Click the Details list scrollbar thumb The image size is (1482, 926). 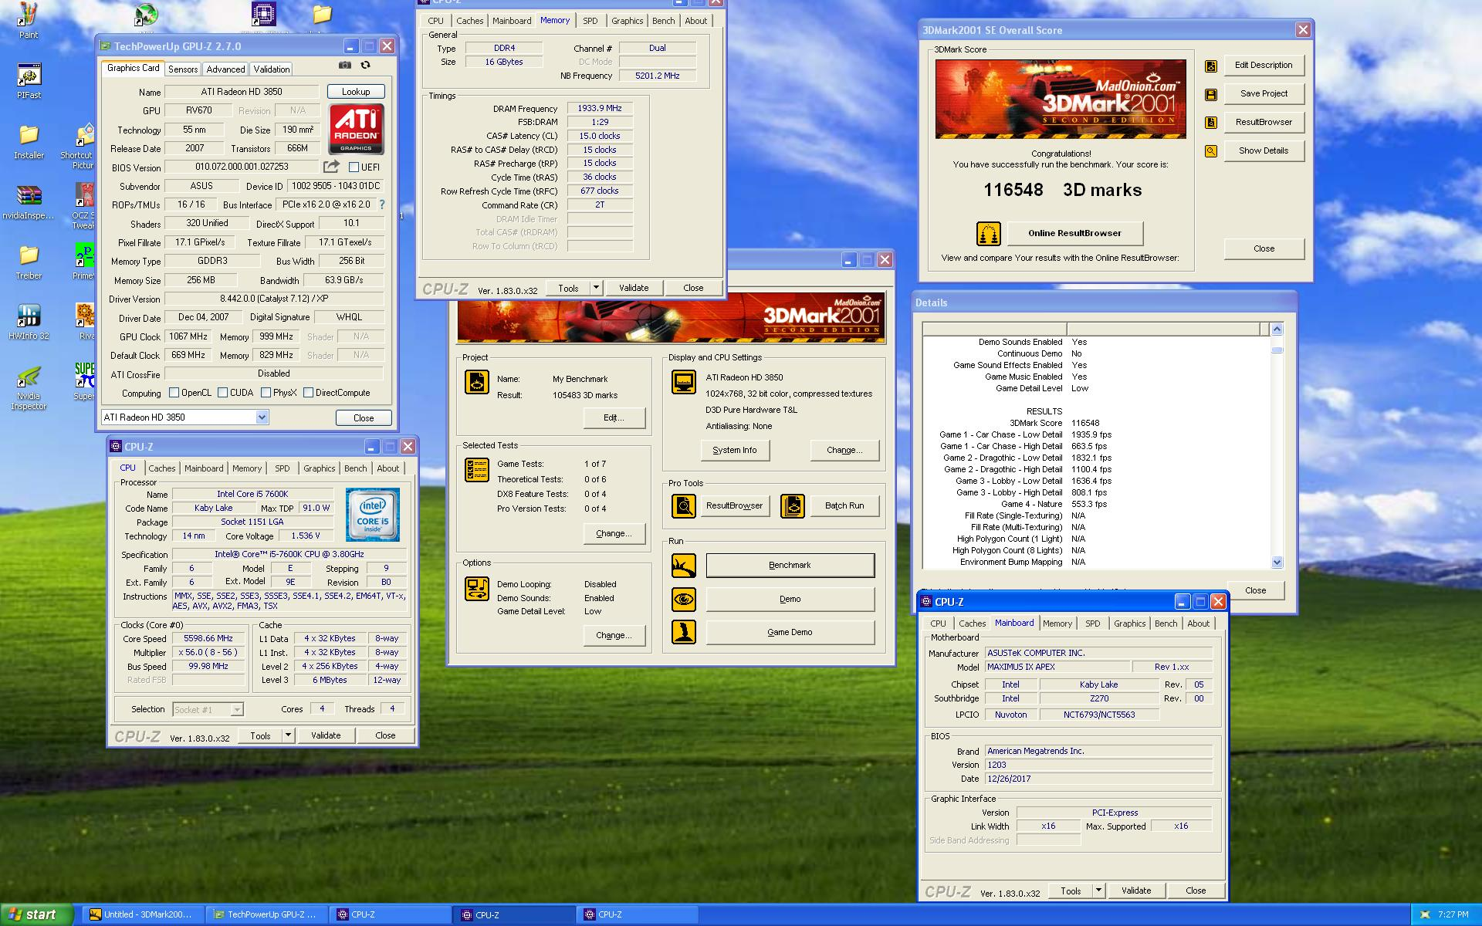pos(1277,350)
